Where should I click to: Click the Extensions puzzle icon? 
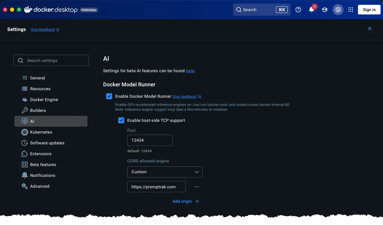[x=25, y=154]
